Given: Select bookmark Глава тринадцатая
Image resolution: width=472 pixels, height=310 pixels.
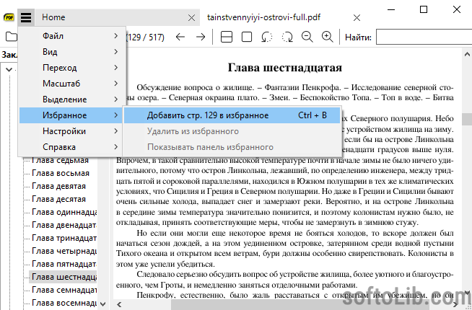Looking at the screenshot, I should tap(64, 238).
